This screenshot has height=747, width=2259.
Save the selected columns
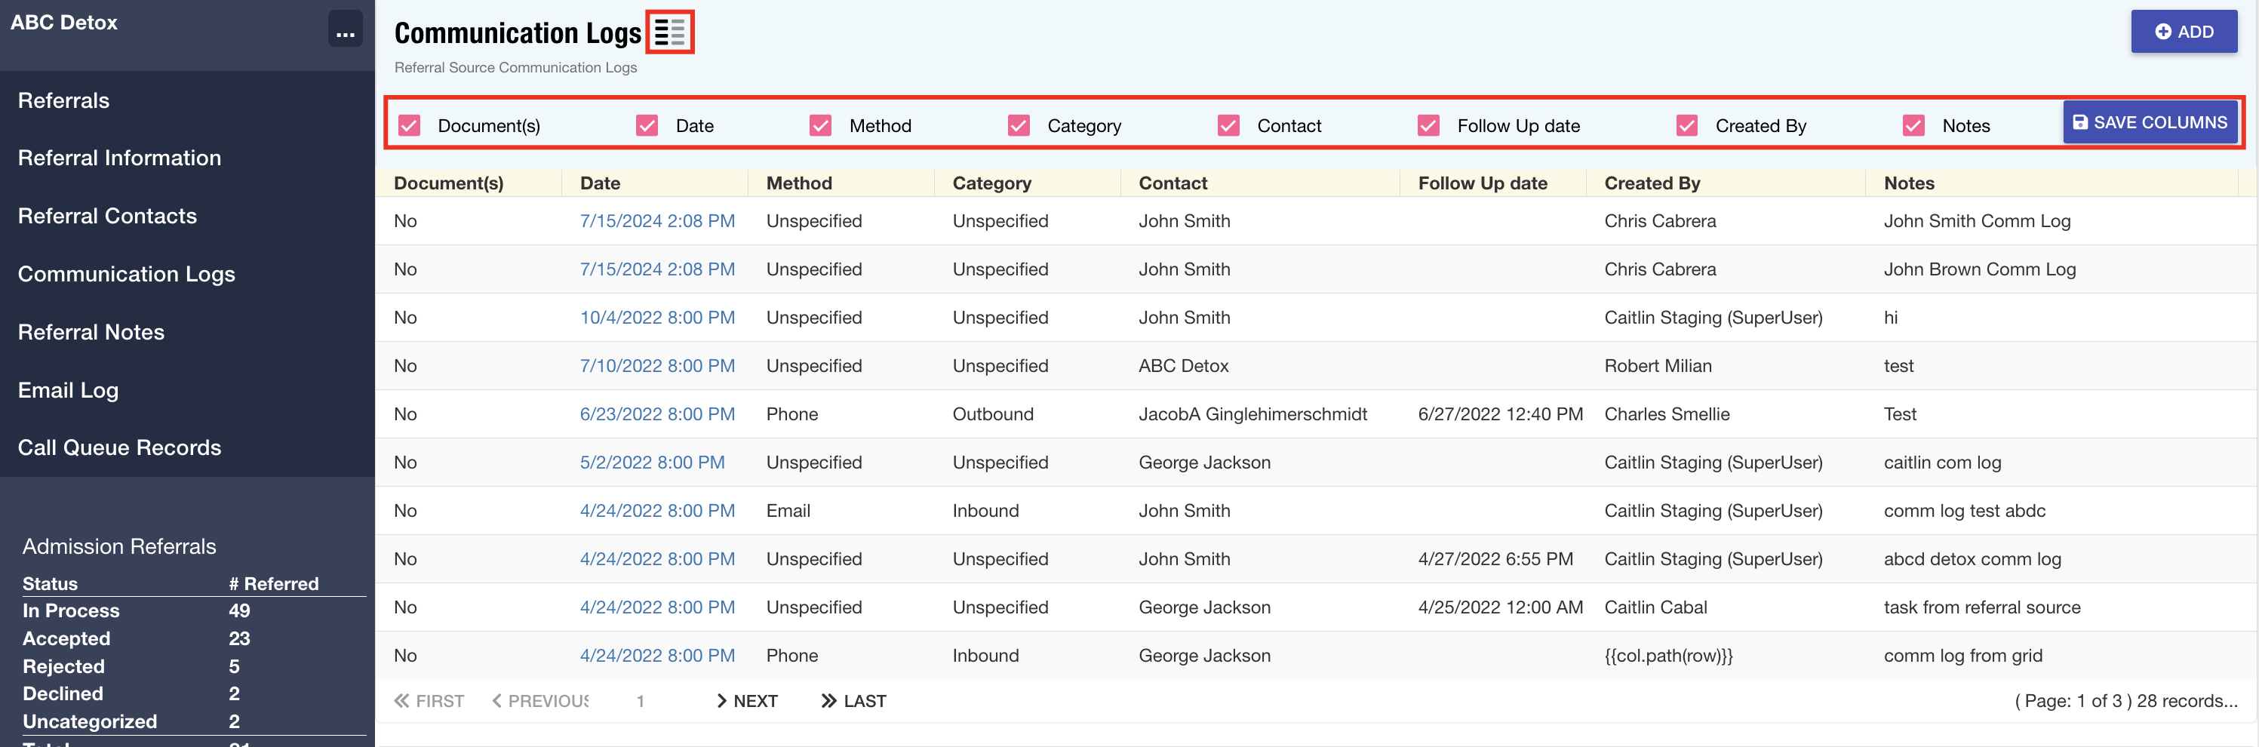pyautogui.click(x=2150, y=123)
